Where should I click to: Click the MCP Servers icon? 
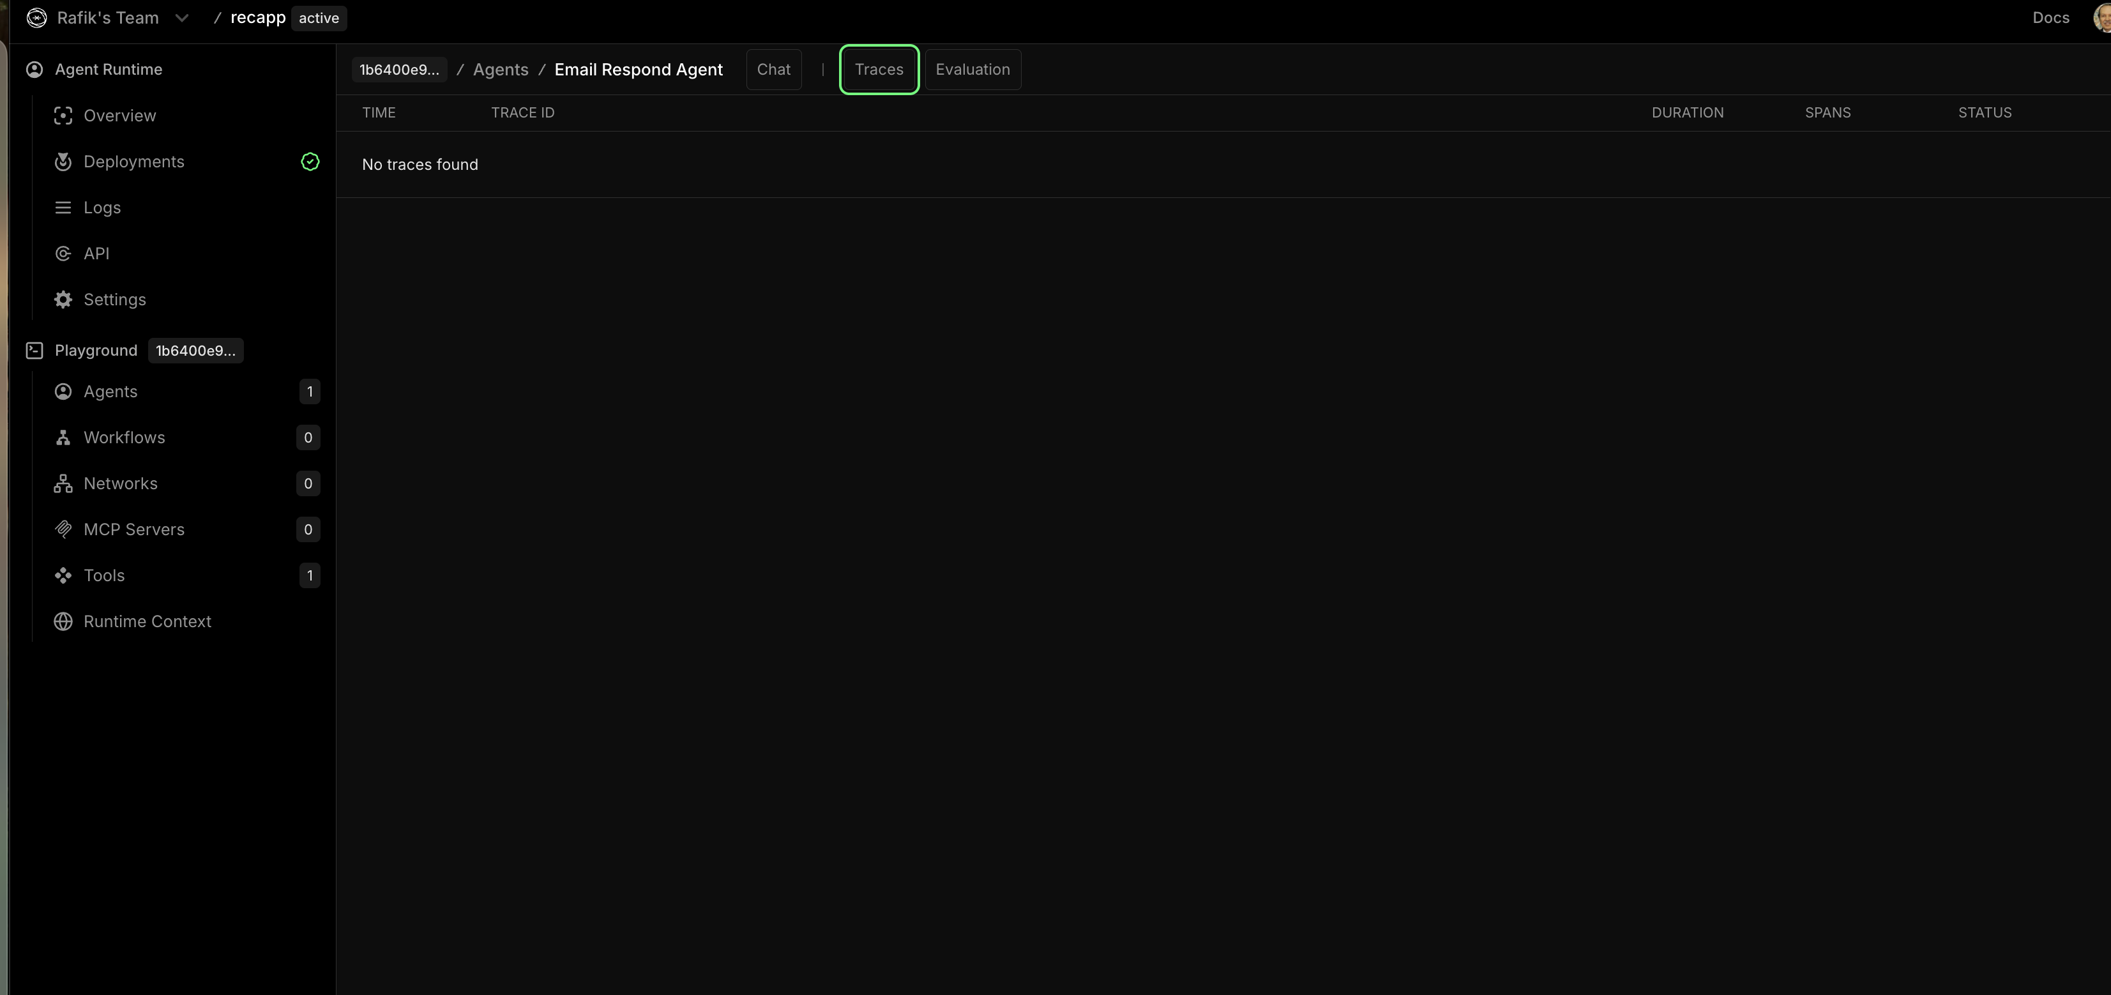[63, 529]
